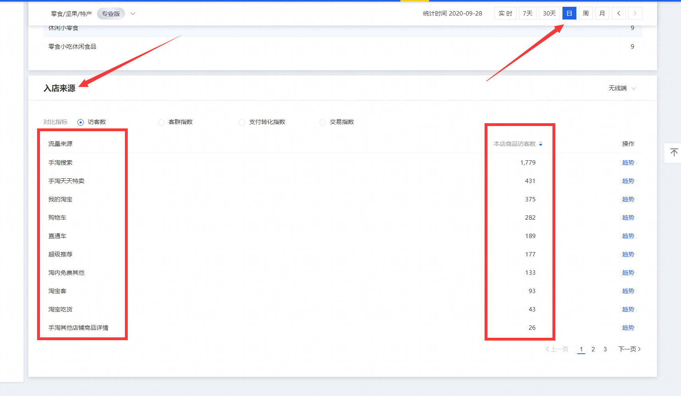Screen dimensions: 681x396
Task: Open 趋势 link for 手淘天天特卖
Action: click(x=628, y=181)
